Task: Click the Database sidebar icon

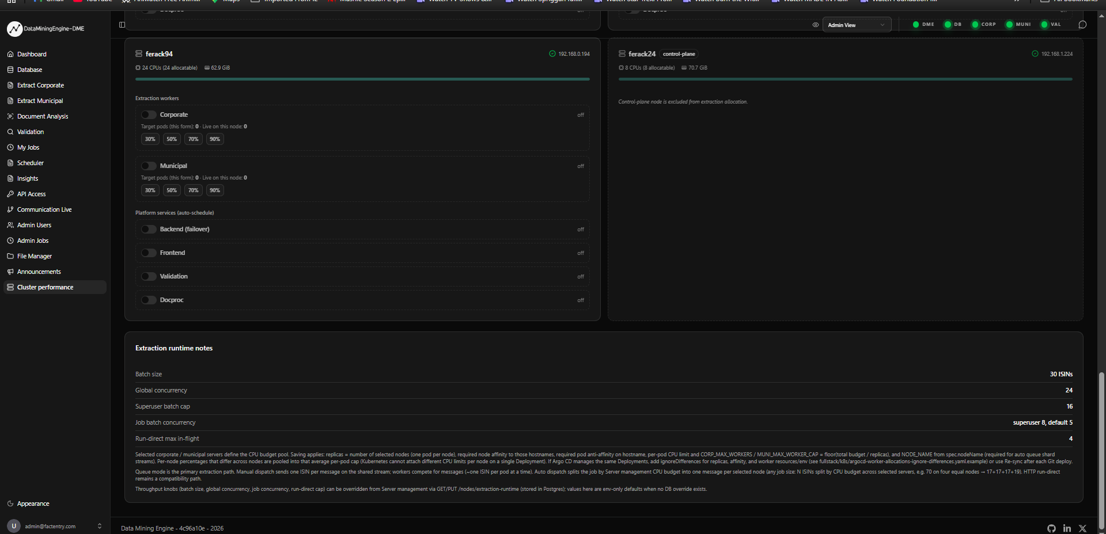Action: 10,70
